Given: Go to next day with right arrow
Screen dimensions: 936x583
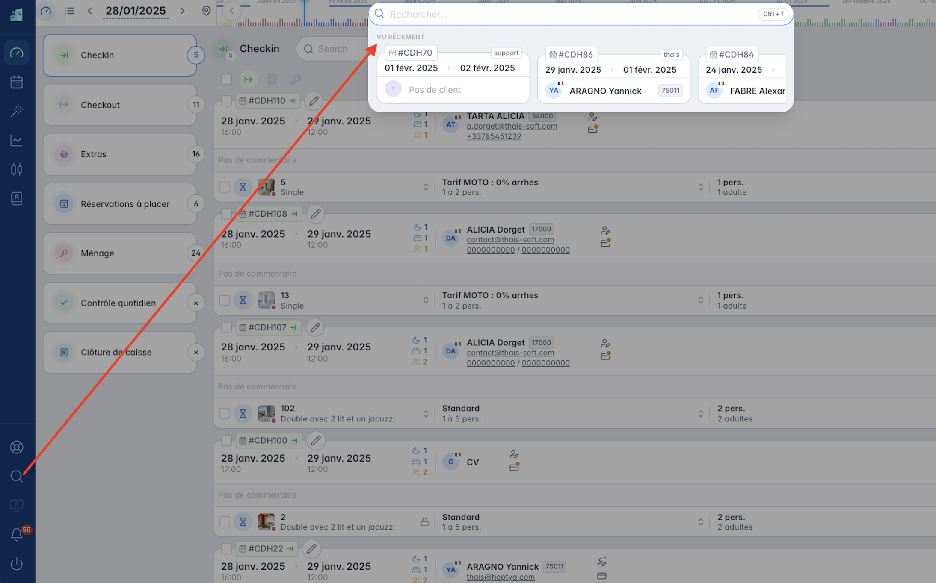Looking at the screenshot, I should pos(183,11).
